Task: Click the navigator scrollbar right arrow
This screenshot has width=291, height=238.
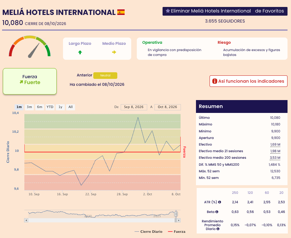Action: point(179,220)
